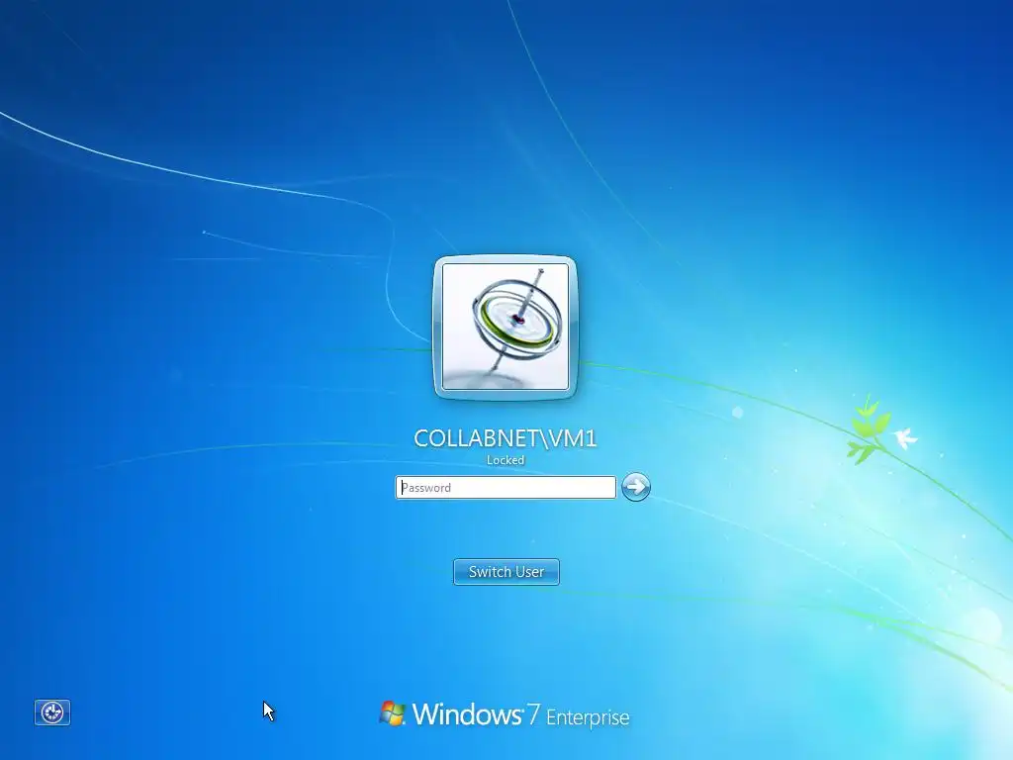Click the COLLABNET\VM1 username text
Viewport: 1013px width, 760px height.
tap(506, 438)
